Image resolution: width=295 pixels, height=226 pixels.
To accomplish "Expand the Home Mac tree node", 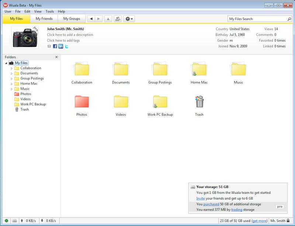I will [12, 84].
